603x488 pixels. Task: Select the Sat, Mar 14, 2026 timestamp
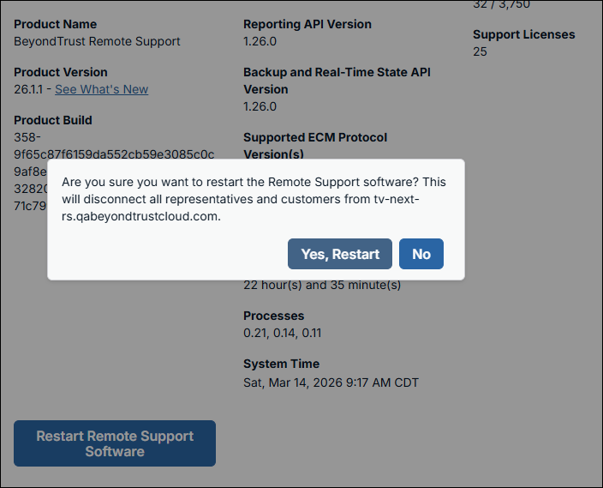click(x=331, y=383)
